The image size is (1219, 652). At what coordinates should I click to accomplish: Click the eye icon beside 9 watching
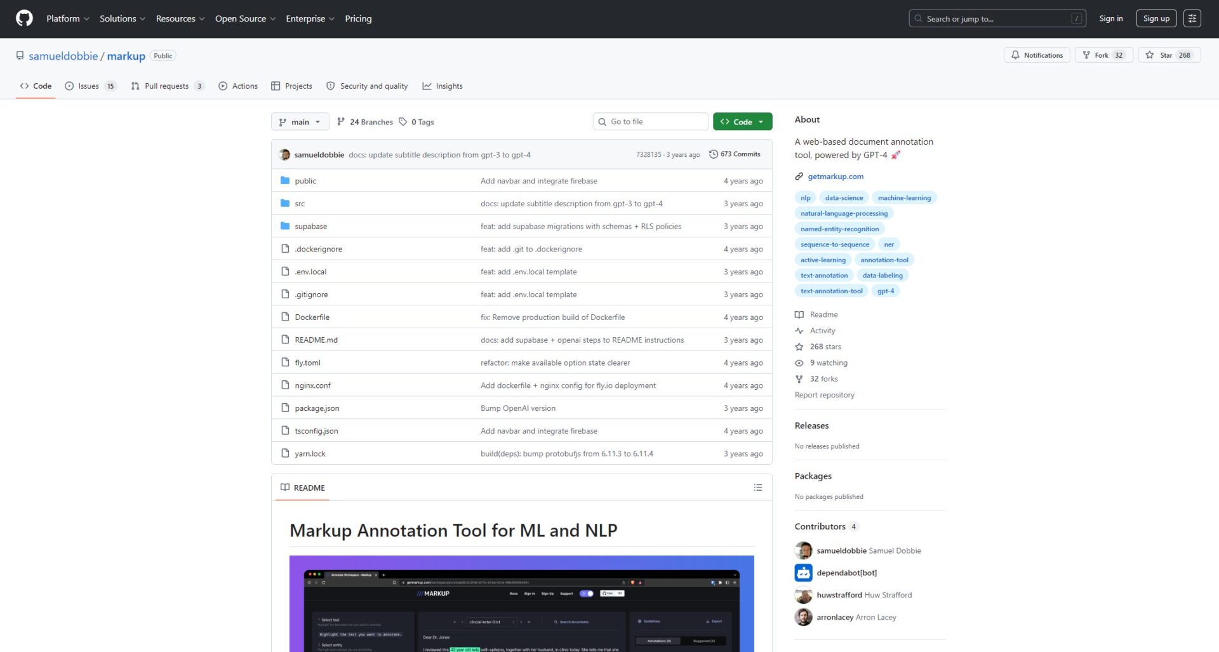pos(799,363)
